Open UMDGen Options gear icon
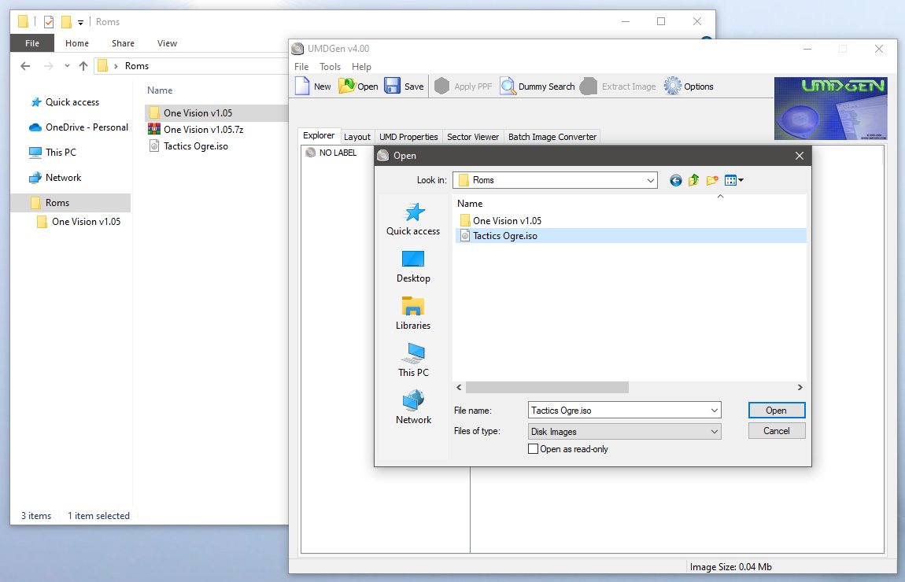 click(x=672, y=87)
